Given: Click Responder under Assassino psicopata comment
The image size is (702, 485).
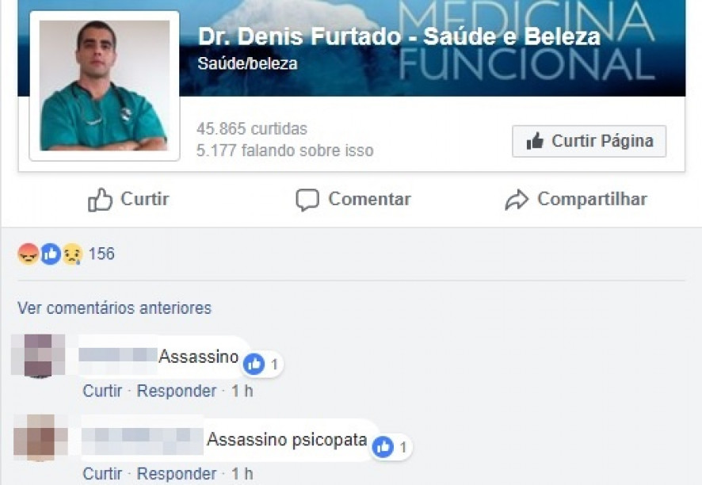Looking at the screenshot, I should (177, 473).
